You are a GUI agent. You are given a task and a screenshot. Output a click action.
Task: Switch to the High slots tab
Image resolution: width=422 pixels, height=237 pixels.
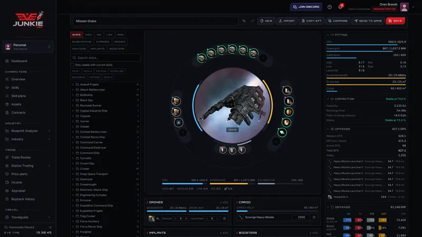(89, 35)
